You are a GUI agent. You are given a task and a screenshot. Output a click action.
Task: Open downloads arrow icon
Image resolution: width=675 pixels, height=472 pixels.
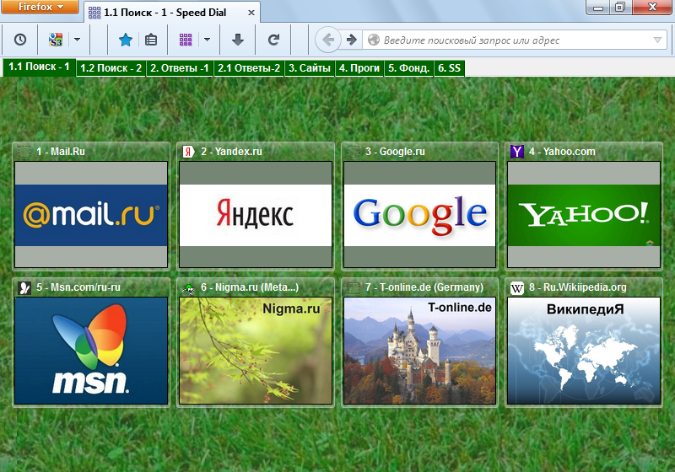(238, 40)
